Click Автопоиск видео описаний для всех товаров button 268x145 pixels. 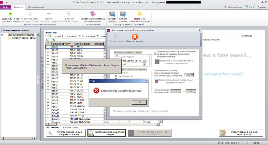(149, 133)
